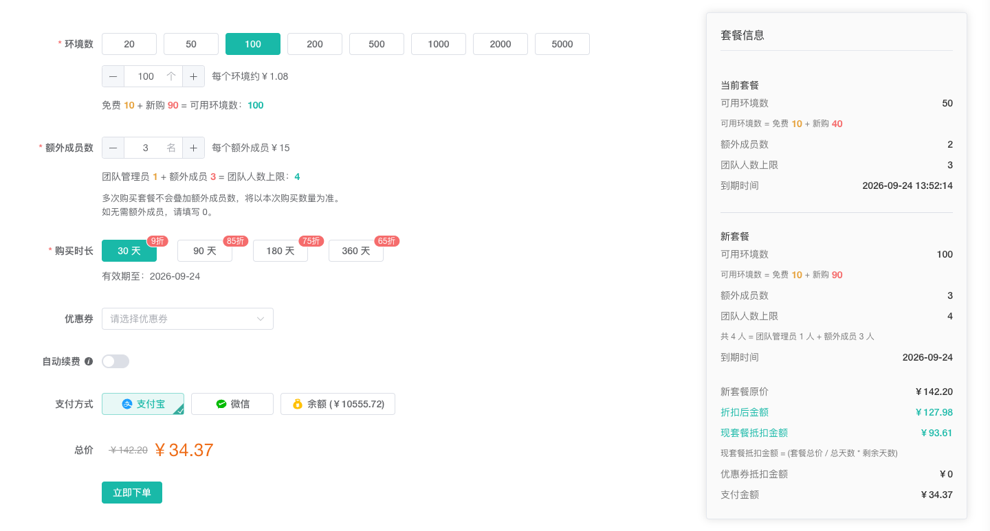
Task: Click the coupon dropdown chevron arrow
Action: [x=261, y=319]
